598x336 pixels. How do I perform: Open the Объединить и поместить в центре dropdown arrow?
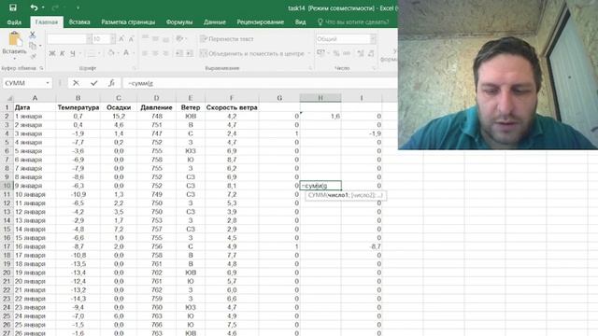click(309, 53)
